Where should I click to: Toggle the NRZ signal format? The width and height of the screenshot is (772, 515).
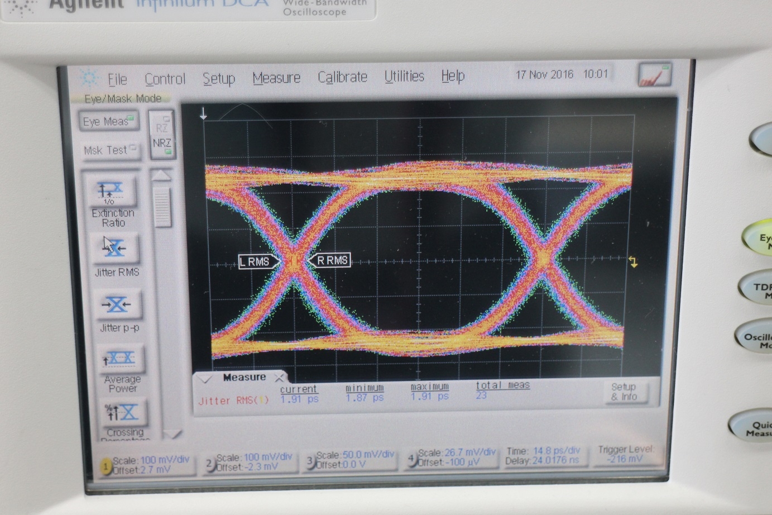click(162, 144)
